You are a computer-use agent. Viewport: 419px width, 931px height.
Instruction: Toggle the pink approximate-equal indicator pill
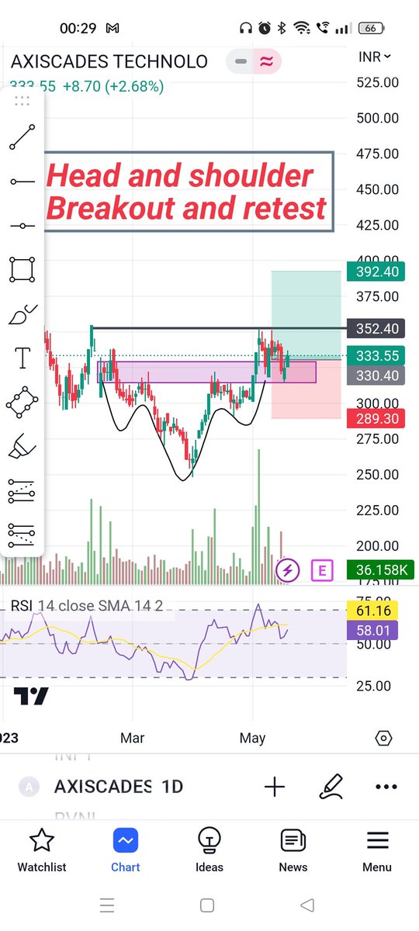click(x=267, y=61)
